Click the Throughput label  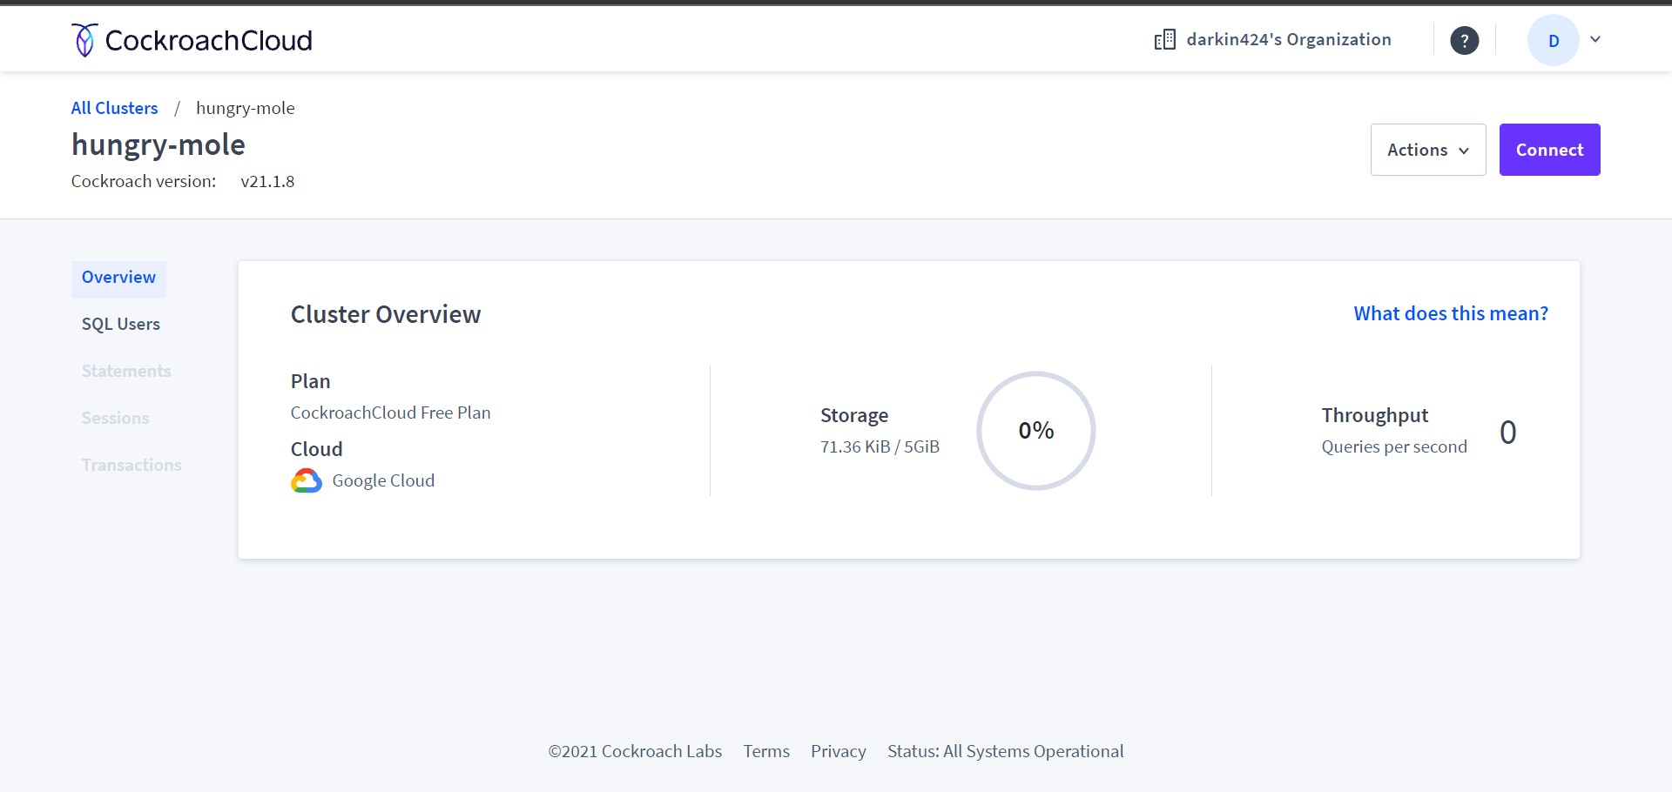1375,415
